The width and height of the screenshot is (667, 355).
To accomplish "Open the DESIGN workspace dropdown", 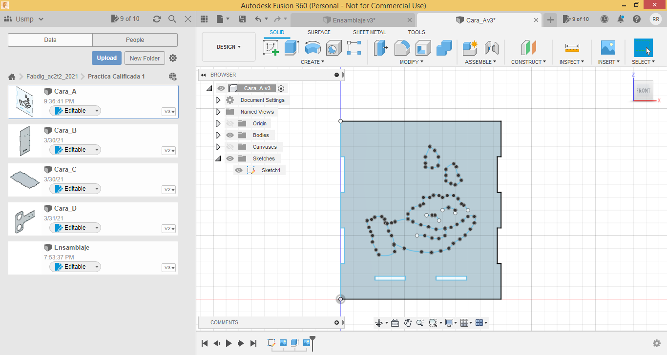I will [x=229, y=47].
